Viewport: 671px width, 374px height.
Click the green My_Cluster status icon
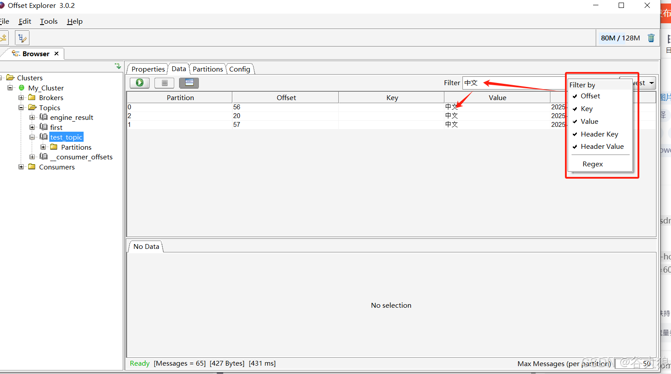[22, 88]
